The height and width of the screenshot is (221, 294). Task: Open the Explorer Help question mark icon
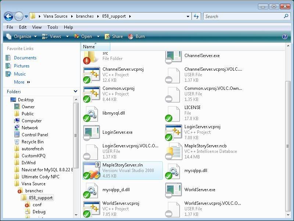pyautogui.click(x=284, y=36)
